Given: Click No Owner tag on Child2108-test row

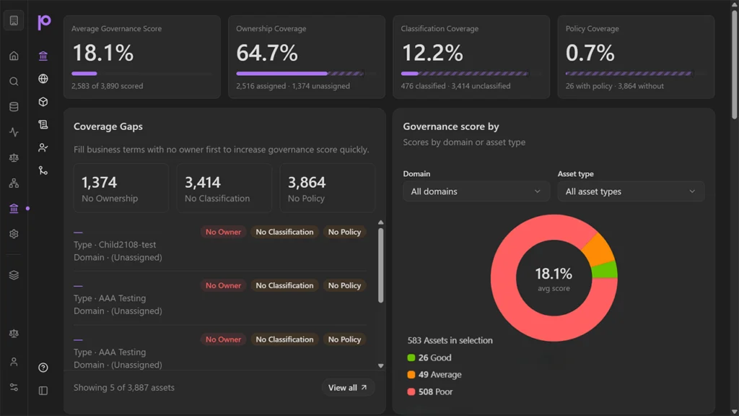Looking at the screenshot, I should click(x=224, y=232).
